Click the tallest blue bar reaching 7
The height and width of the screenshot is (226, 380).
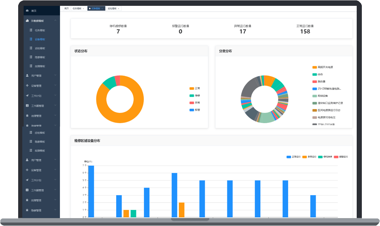[x=91, y=190]
